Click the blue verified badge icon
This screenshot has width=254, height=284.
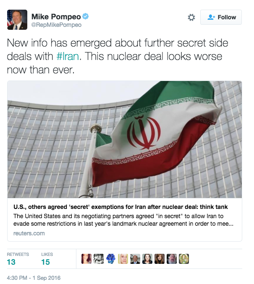tap(86, 16)
